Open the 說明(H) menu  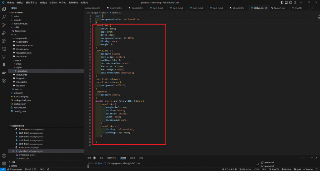tap(84, 2)
